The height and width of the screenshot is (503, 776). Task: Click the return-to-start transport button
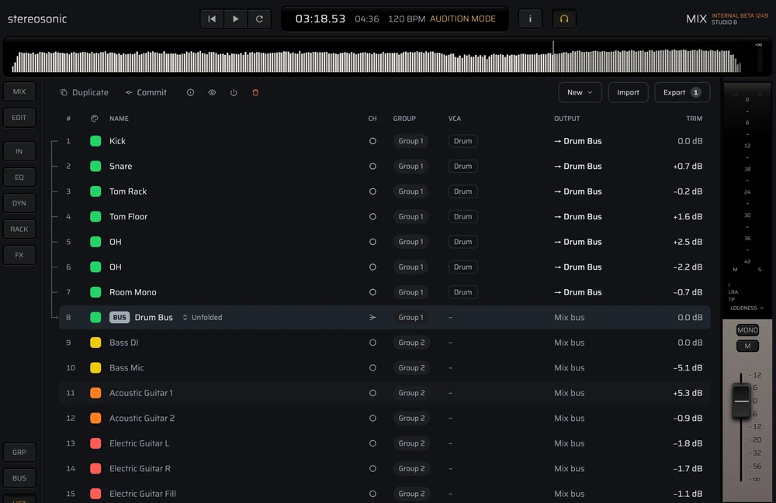(212, 19)
